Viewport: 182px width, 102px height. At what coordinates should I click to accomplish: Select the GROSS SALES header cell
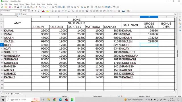(149, 25)
